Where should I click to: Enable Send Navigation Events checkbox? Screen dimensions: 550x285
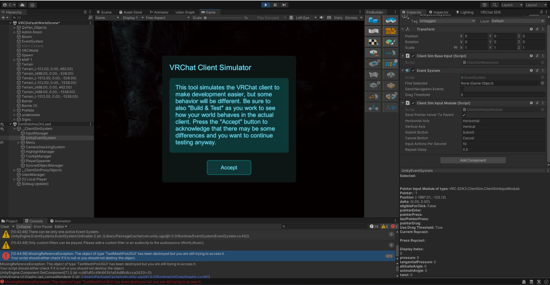coord(462,89)
